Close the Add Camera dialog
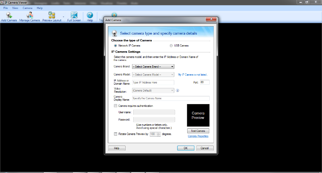The width and height of the screenshot is (322, 173). pyautogui.click(x=211, y=19)
